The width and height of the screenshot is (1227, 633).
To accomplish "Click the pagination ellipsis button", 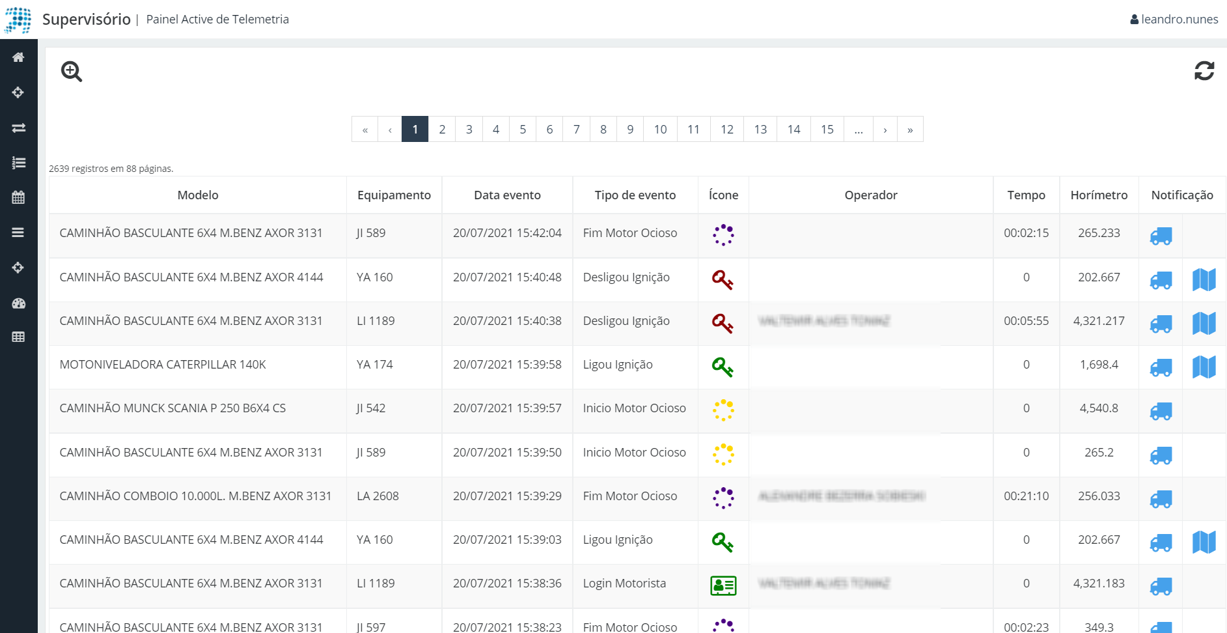I will point(859,130).
